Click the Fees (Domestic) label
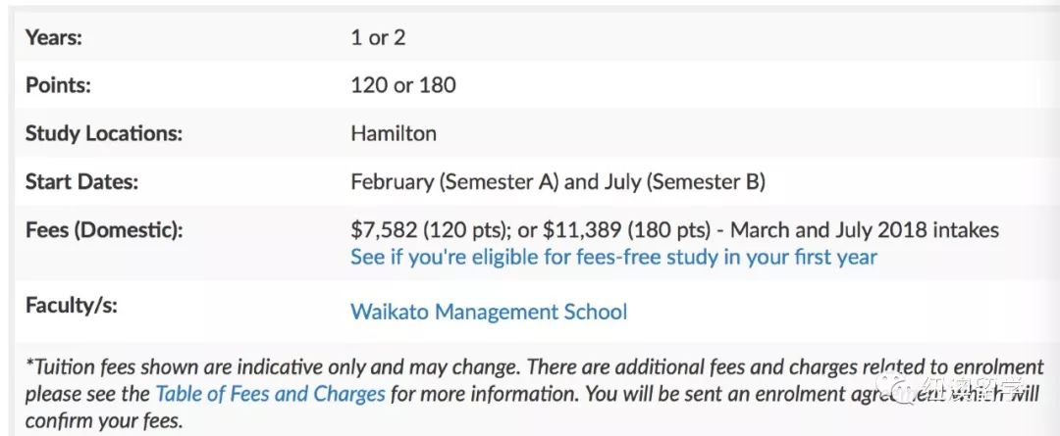 (x=104, y=230)
